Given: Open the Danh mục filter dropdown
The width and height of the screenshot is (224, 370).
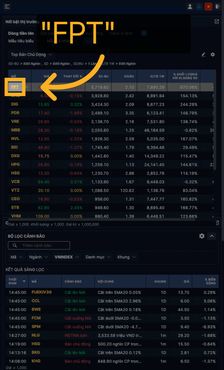Looking at the screenshot, I should tap(98, 257).
